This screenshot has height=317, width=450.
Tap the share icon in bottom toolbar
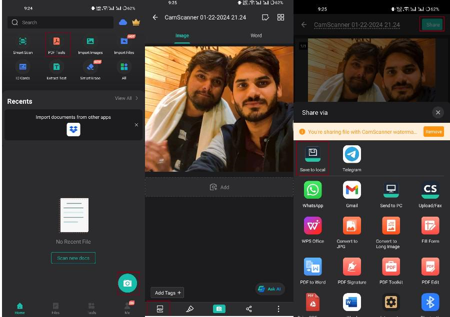click(x=249, y=309)
